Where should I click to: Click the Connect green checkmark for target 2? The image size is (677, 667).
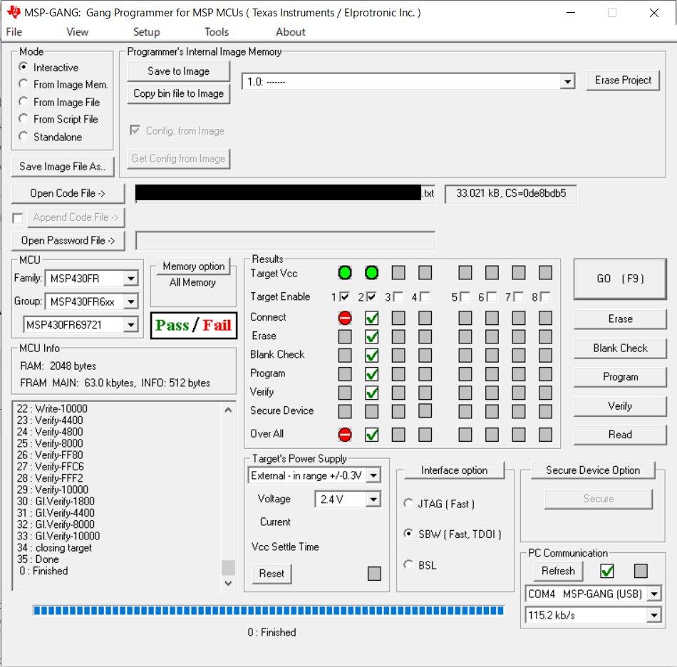click(x=371, y=318)
